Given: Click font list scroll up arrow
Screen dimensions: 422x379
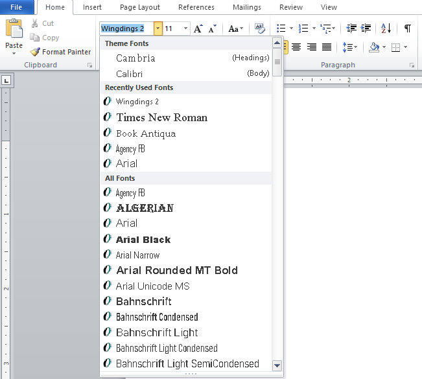Looking at the screenshot, I should pyautogui.click(x=277, y=43).
